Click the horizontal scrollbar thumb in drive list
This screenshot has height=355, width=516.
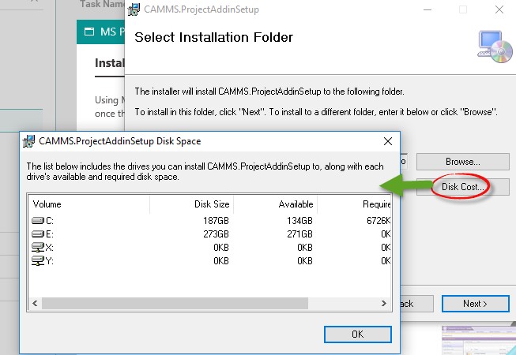click(175, 303)
